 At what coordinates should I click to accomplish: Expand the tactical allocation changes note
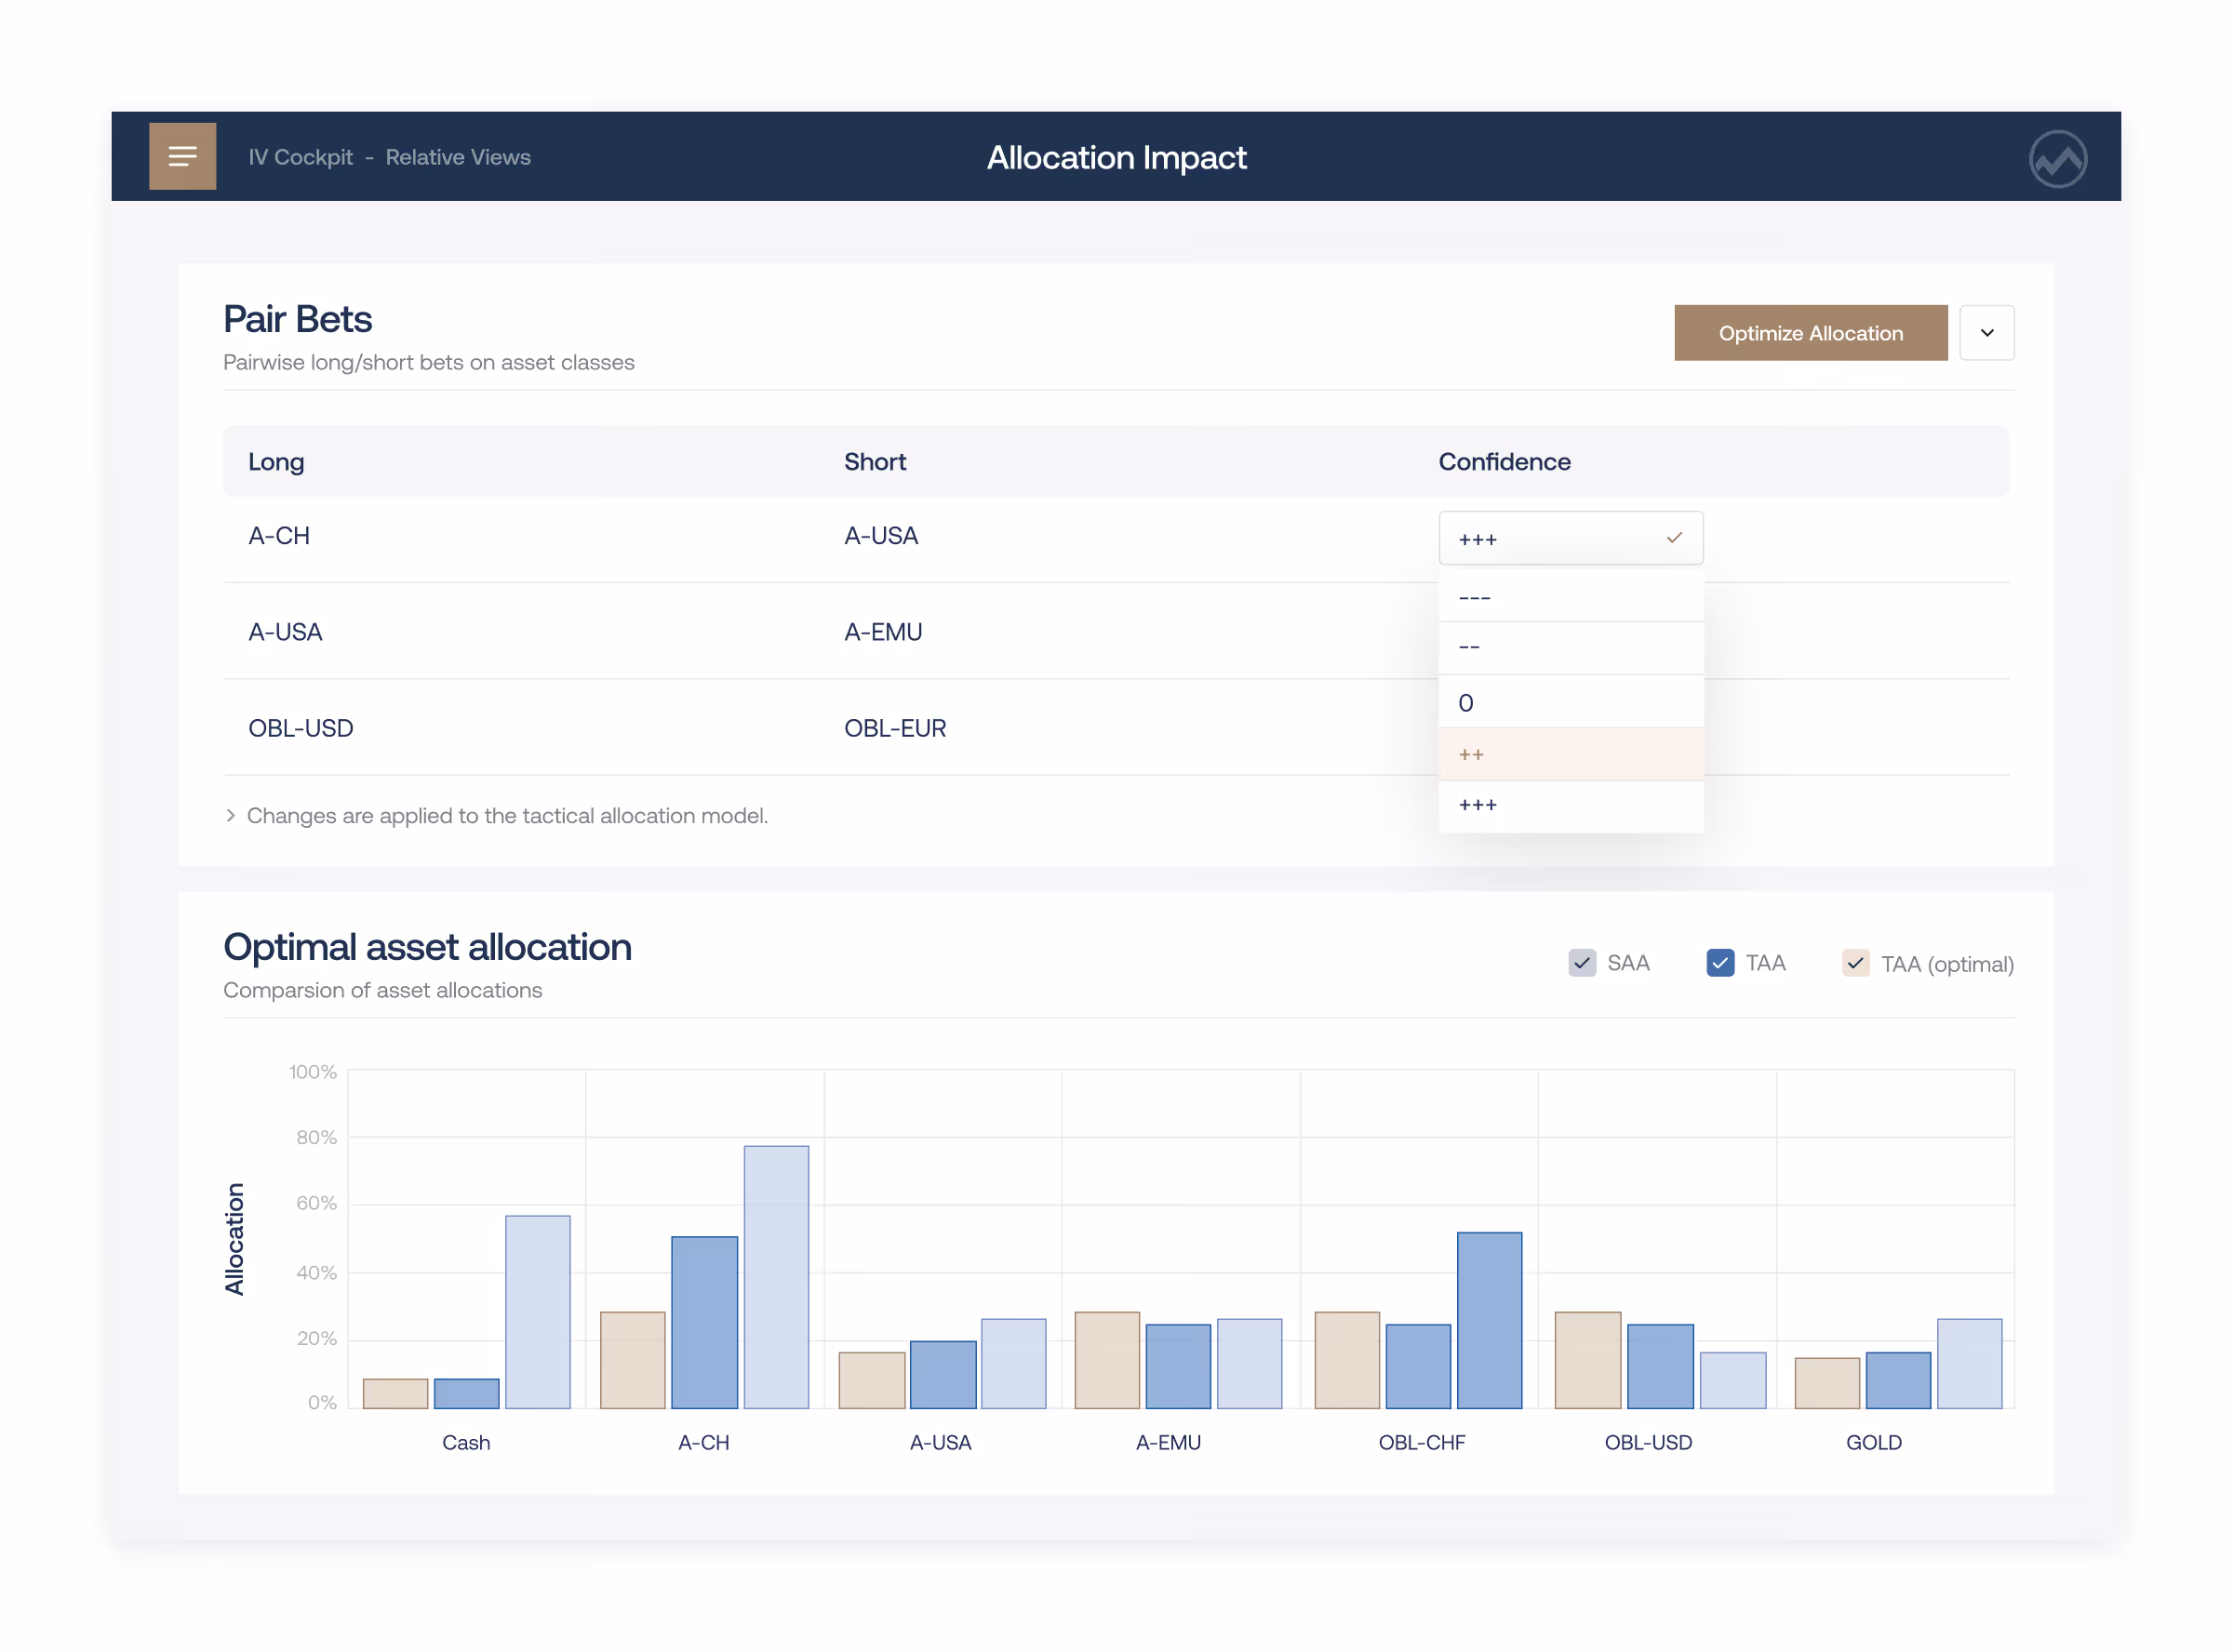coord(506,815)
